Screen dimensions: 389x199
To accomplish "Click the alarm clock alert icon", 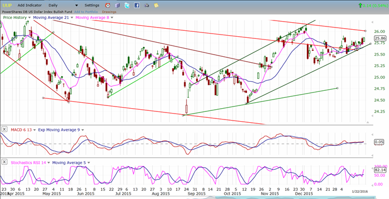I will tap(108, 5).
